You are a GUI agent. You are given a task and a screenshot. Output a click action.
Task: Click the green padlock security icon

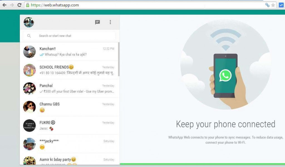[x=28, y=5]
